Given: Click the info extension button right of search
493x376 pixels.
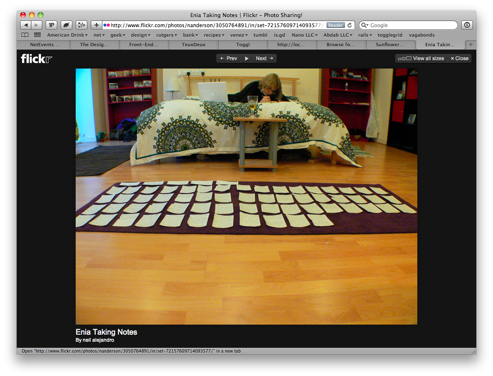Looking at the screenshot, I should tap(467, 25).
